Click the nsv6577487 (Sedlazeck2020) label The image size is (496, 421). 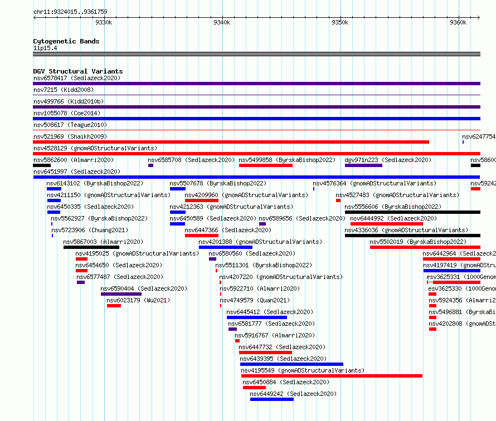tap(120, 277)
